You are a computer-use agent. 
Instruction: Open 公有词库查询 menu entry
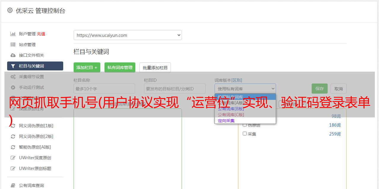tap(31, 185)
